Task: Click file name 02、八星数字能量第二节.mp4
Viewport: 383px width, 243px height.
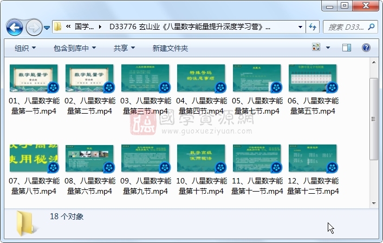Action: [89, 106]
